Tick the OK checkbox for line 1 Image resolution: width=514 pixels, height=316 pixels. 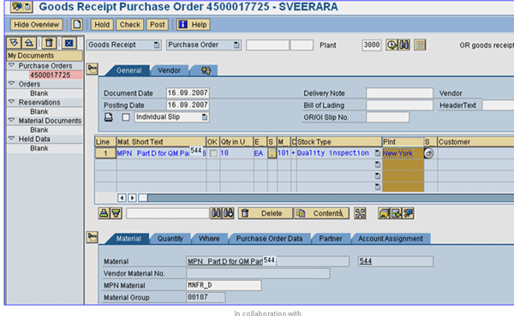tap(213, 153)
